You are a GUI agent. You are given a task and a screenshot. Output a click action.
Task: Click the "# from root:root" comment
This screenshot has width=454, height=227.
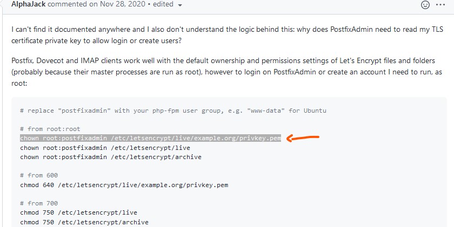(x=50, y=129)
